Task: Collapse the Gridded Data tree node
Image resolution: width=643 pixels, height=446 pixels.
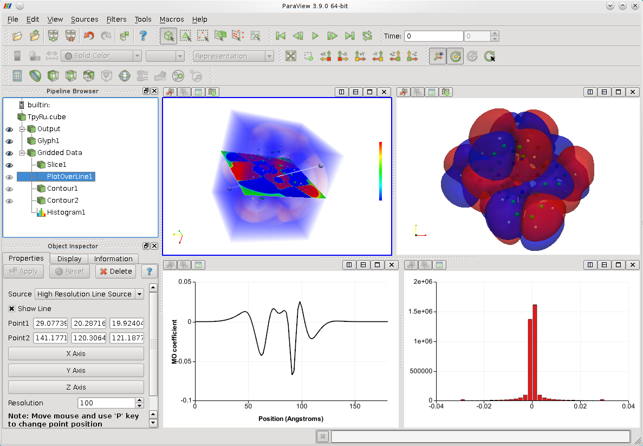Action: click(x=22, y=153)
